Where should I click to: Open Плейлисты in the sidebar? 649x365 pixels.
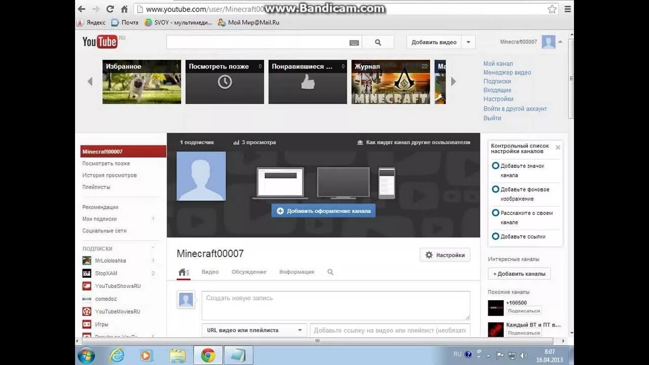[96, 187]
